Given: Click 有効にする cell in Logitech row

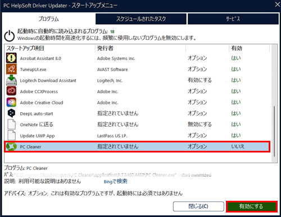Looking at the screenshot, I should tap(200, 80).
